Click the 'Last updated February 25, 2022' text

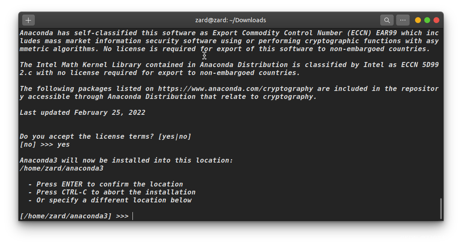point(83,113)
